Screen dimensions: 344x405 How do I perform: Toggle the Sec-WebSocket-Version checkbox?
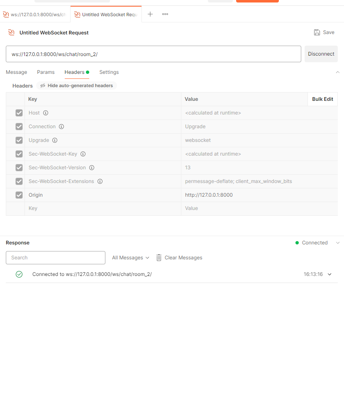pyautogui.click(x=19, y=168)
